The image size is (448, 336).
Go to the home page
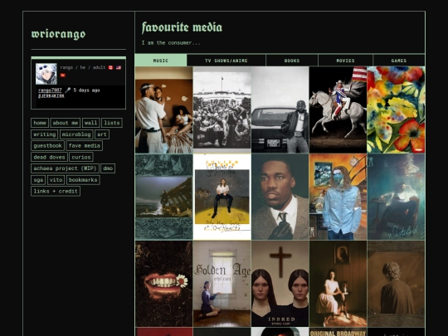click(40, 123)
